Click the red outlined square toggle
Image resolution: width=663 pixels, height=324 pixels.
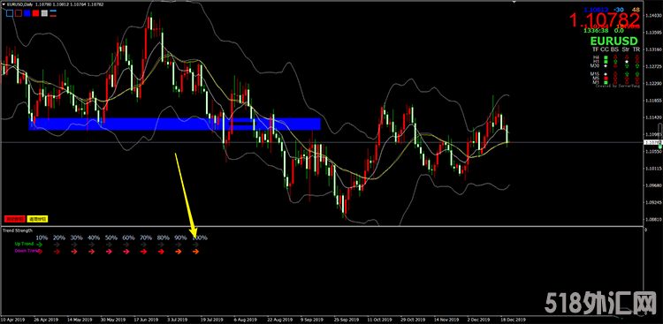pyautogui.click(x=19, y=13)
